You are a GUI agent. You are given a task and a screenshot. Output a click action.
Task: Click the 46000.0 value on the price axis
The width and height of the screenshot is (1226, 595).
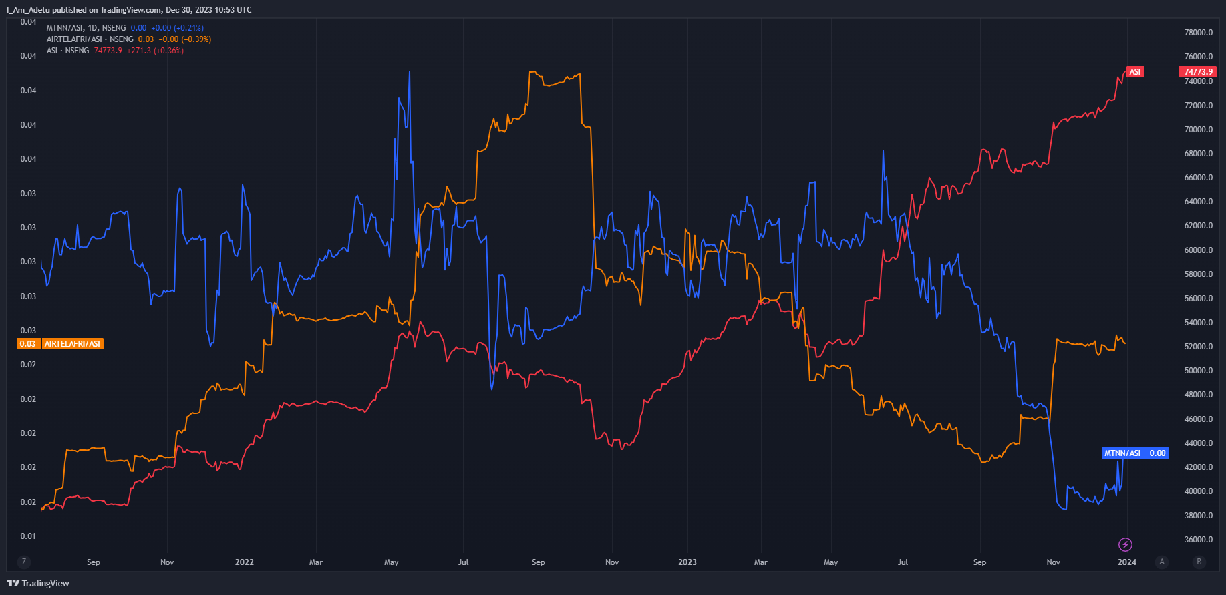tap(1199, 419)
